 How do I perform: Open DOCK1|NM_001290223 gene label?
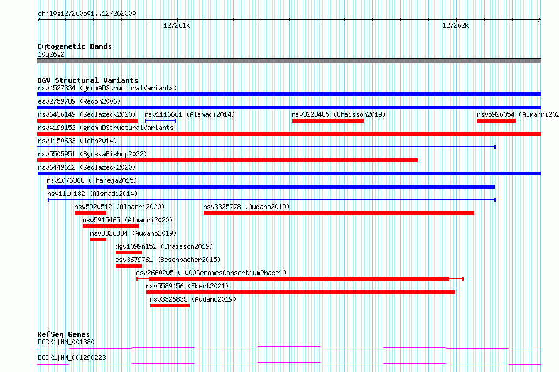[x=72, y=358]
